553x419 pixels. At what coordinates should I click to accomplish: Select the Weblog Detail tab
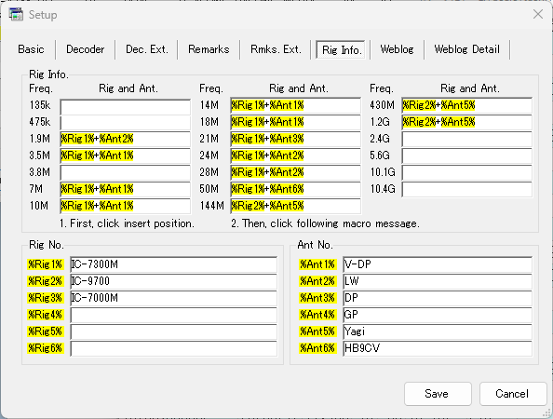[x=467, y=49]
